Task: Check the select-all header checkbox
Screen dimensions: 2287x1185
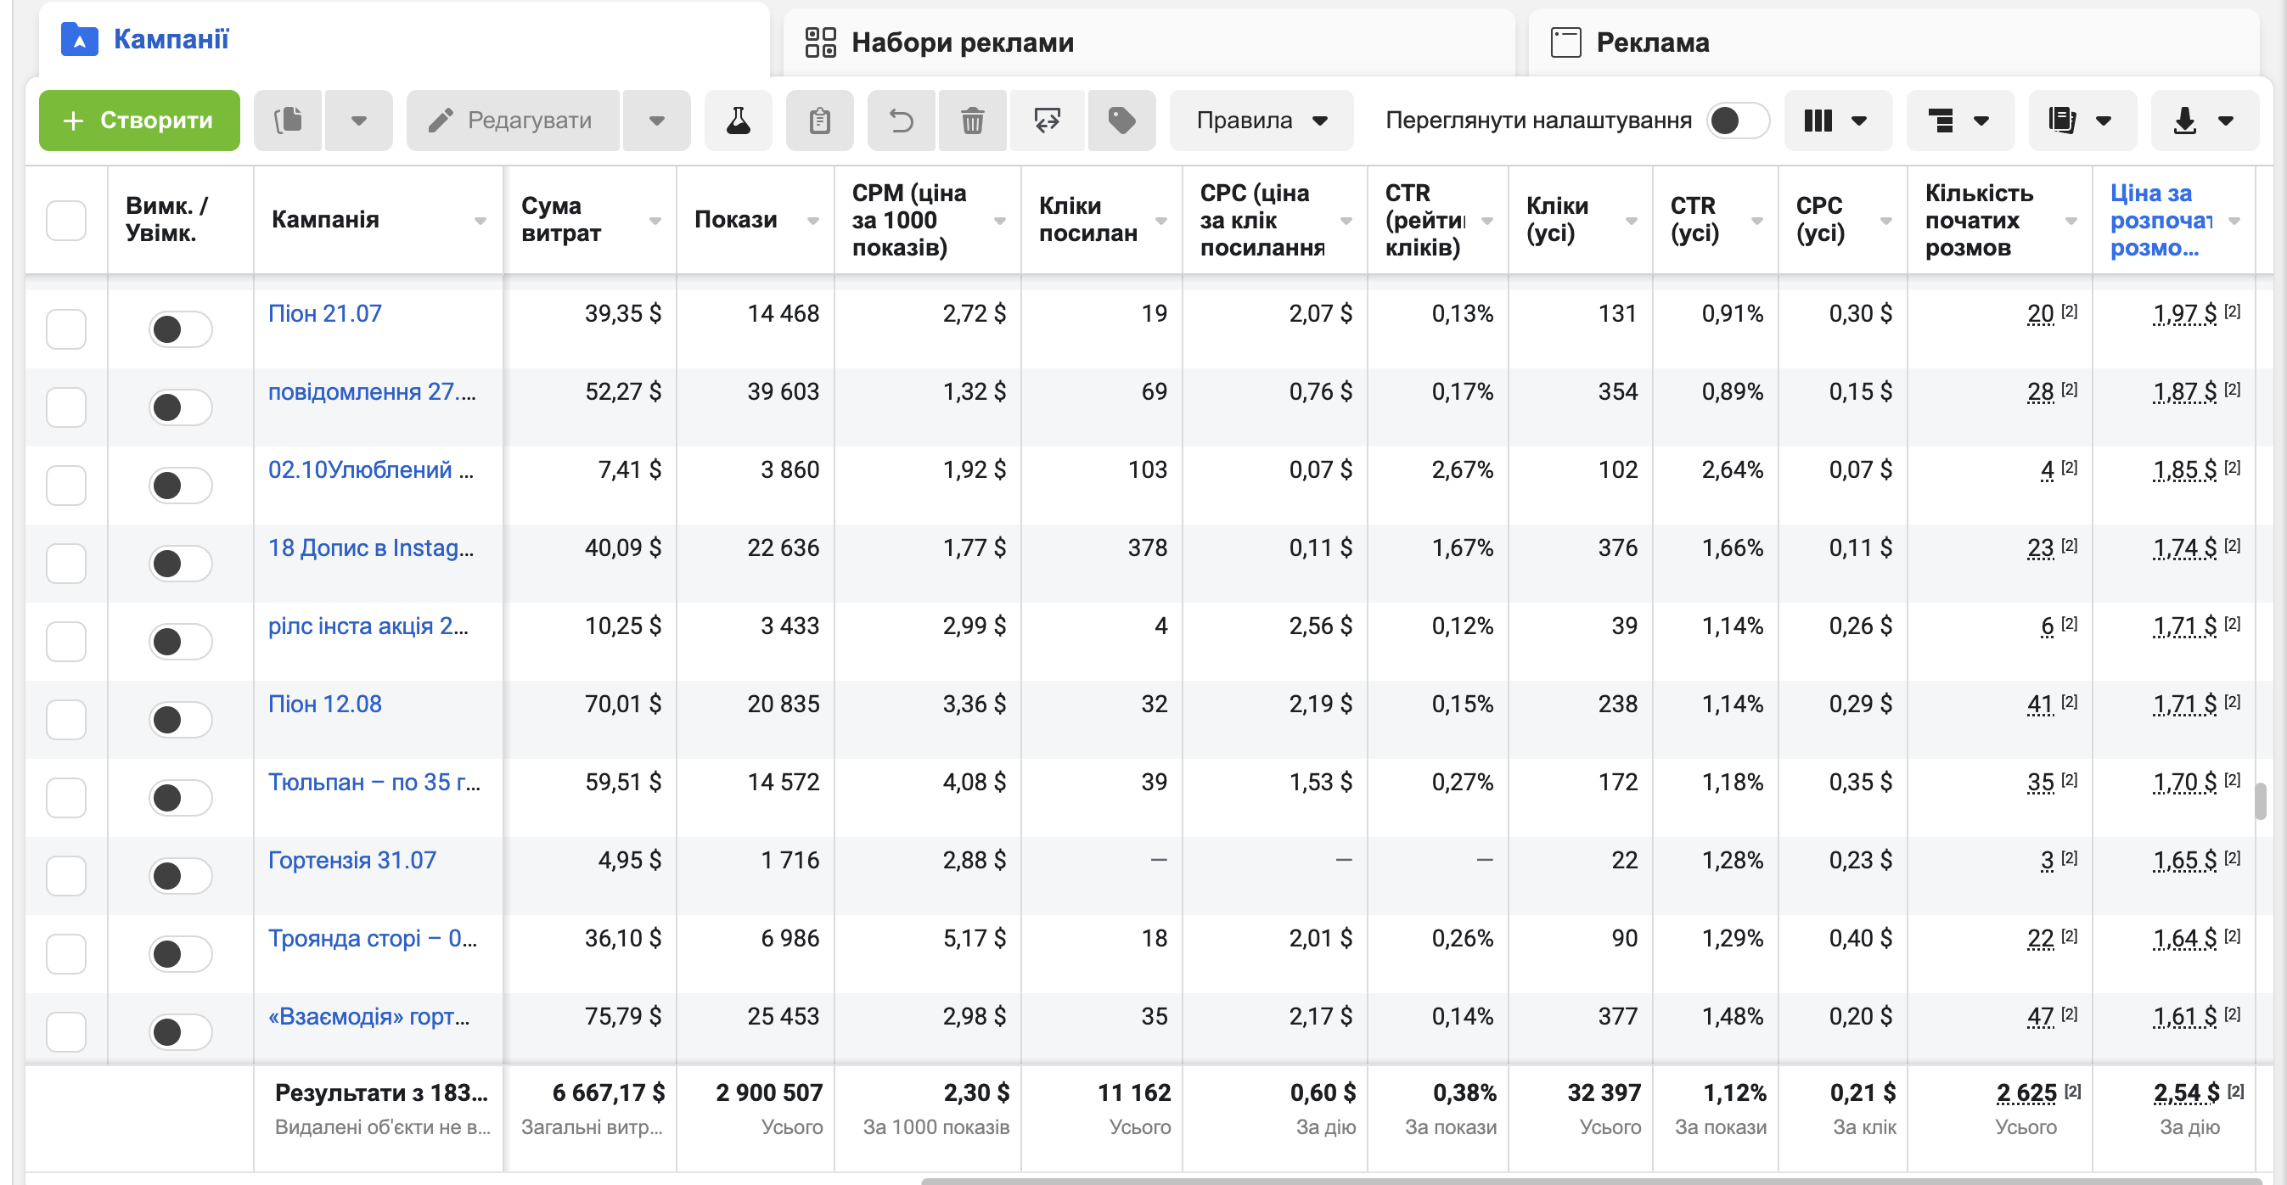Action: point(65,219)
